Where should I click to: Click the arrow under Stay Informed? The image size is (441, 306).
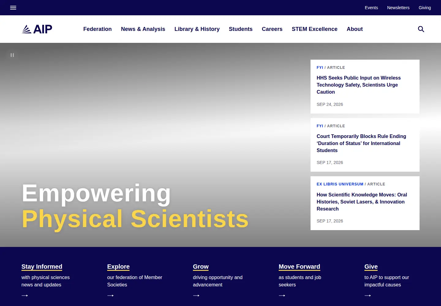pos(25,296)
